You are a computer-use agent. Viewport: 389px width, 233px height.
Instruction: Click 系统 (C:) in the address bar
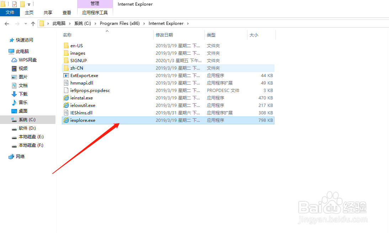pos(82,23)
